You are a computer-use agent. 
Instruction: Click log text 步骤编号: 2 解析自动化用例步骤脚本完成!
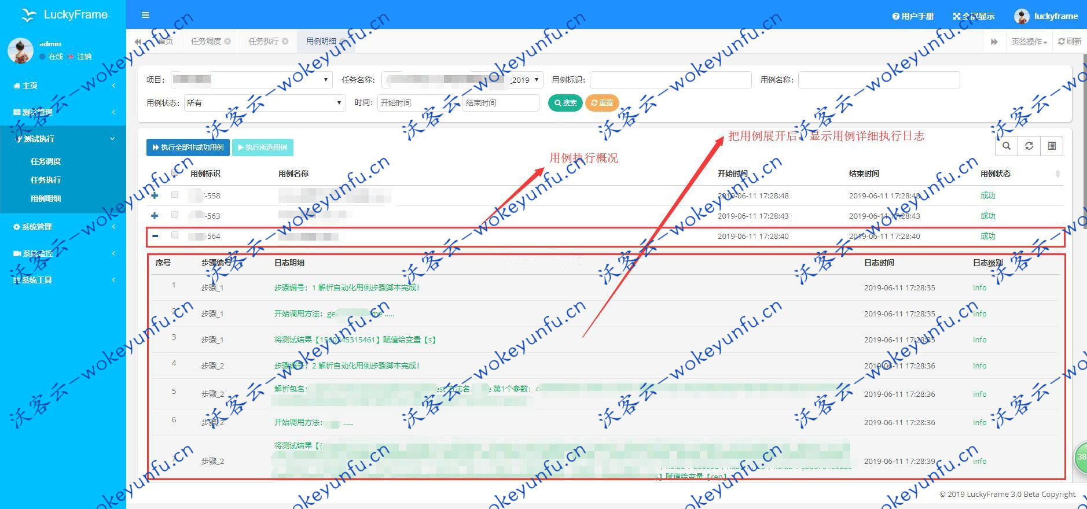click(x=347, y=366)
